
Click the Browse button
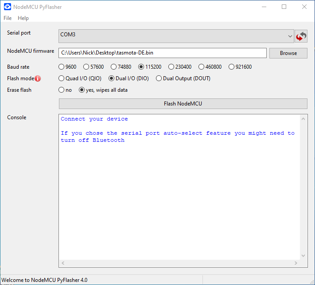tap(288, 53)
